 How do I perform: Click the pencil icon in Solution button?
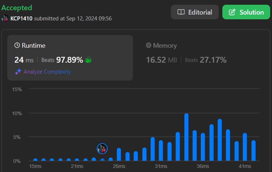(232, 12)
